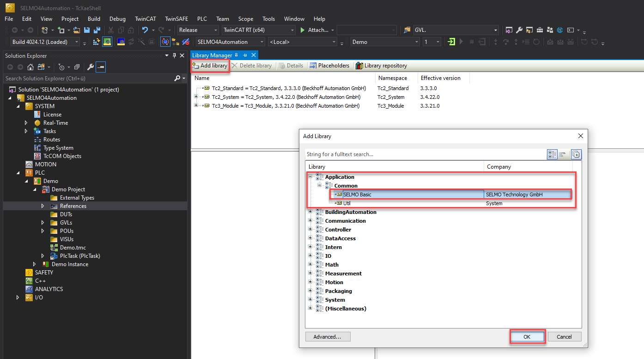Screen dimensions: 644x359
Task: Toggle the Preview Selected Items icon
Action: 101,67
